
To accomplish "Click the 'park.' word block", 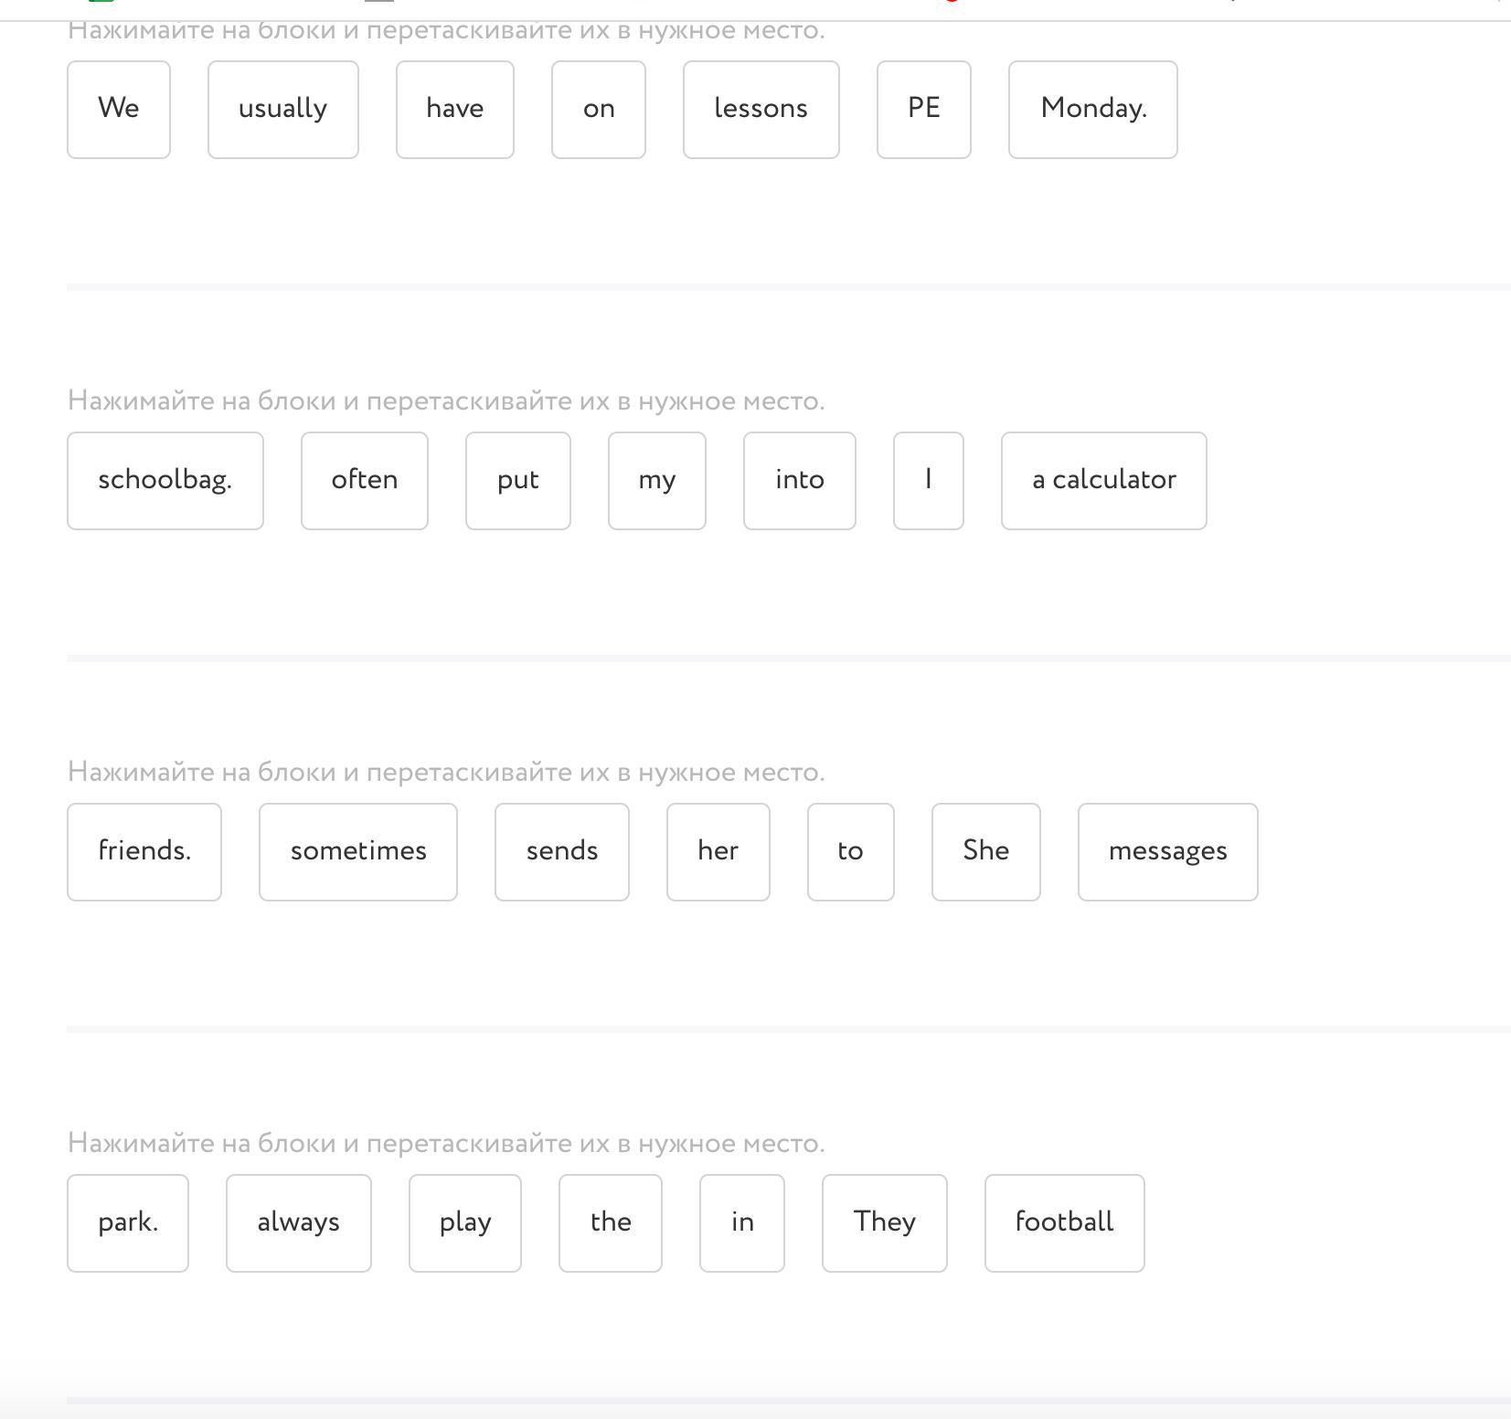I will (x=128, y=1223).
